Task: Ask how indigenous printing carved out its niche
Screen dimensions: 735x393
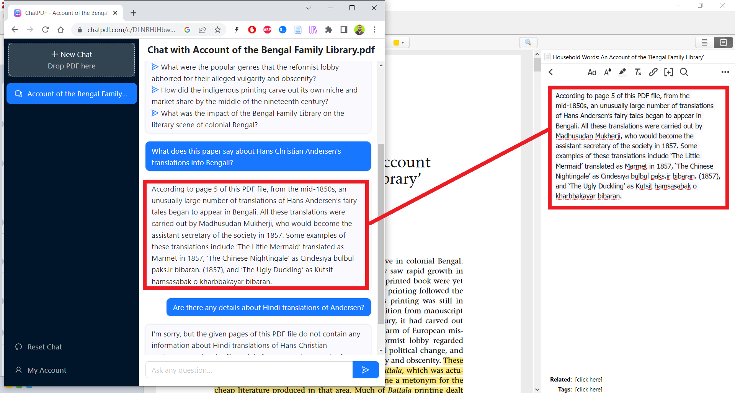Action: pos(255,96)
